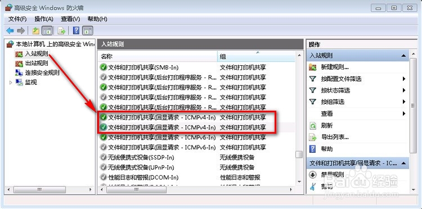Click the funnel icon beside 按配置文件筛选

[312, 79]
